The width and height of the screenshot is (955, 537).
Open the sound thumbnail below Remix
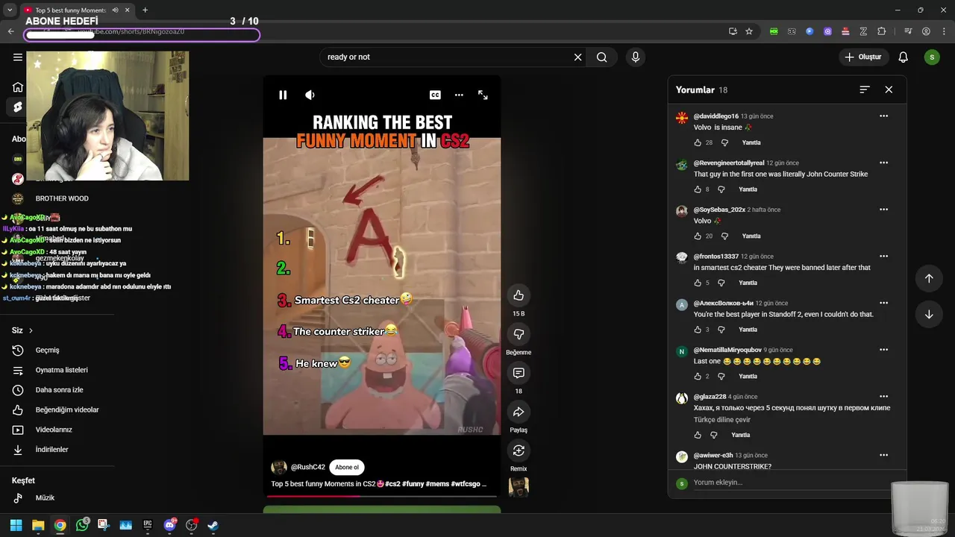[x=519, y=487]
